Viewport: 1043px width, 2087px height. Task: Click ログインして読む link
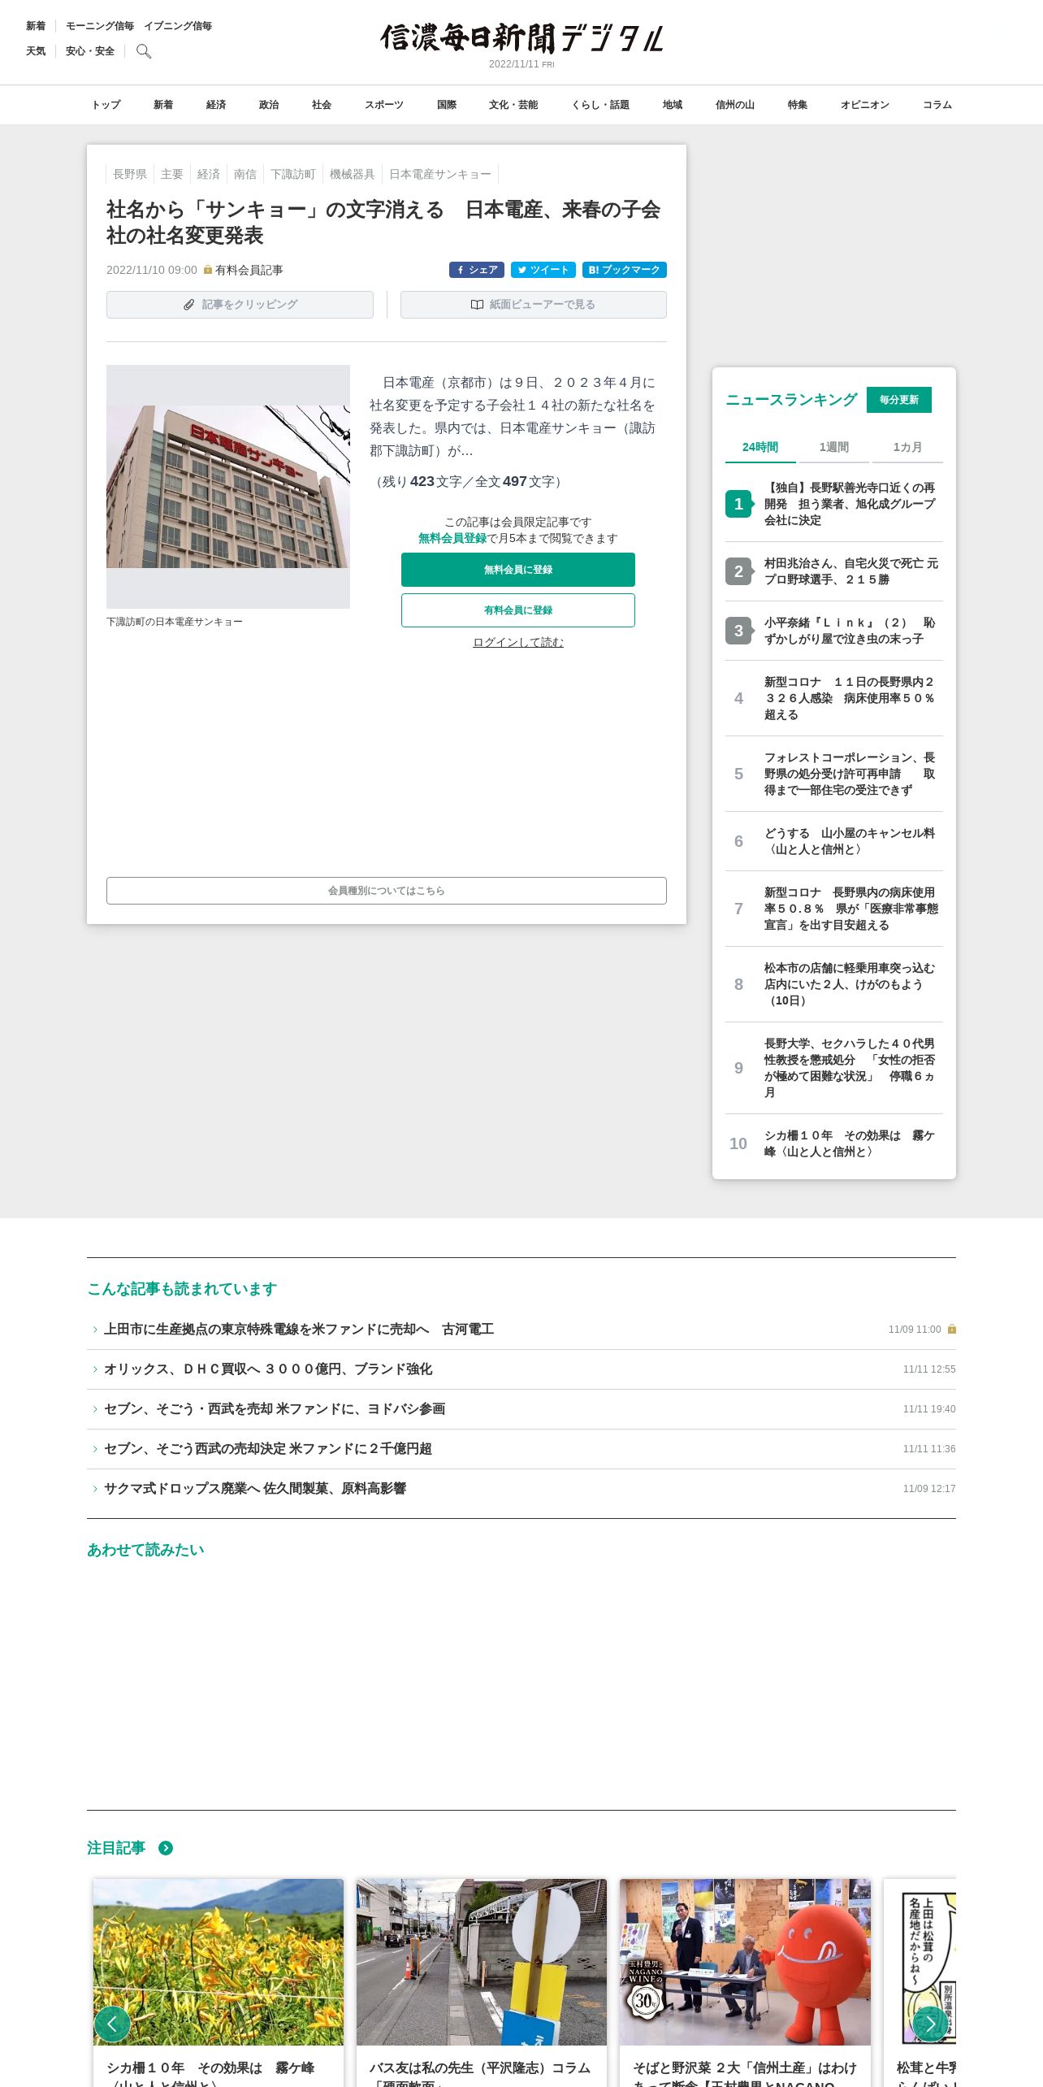coord(518,642)
